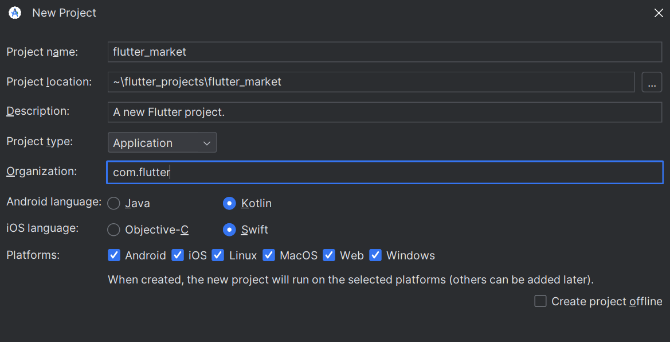This screenshot has height=342, width=670.
Task: Click the 'Project location:' label
Action: (49, 82)
